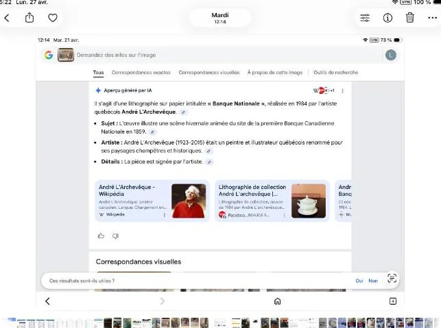Click the link icon after 'signée par l'artiste.'
This screenshot has width=441, height=328.
[x=209, y=162]
